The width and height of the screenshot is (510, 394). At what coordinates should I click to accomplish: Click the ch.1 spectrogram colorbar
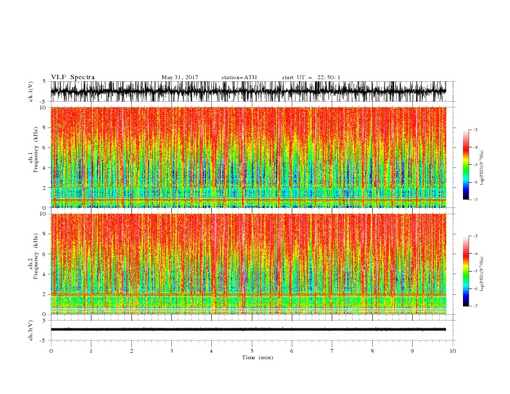coord(466,165)
